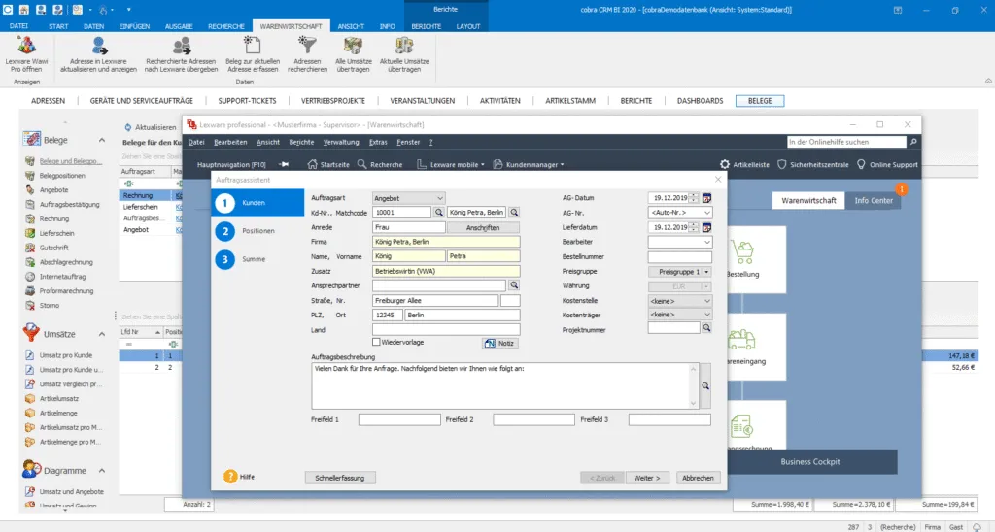Click the Aktualisieren refresh icon
The height and width of the screenshot is (532, 995).
click(x=127, y=127)
